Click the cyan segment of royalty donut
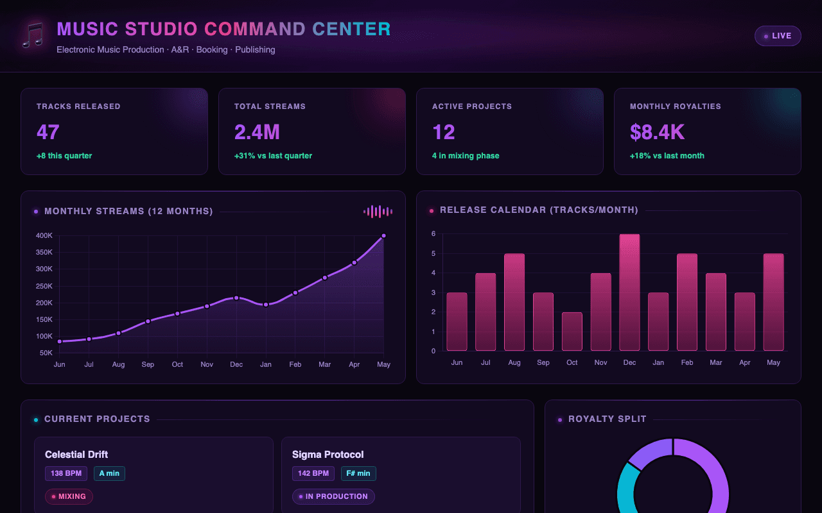 coord(628,491)
